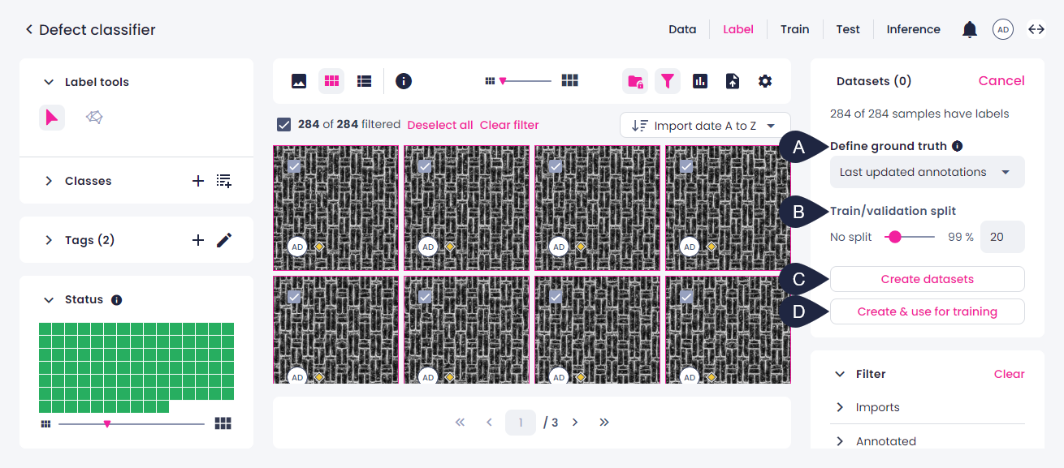Switch to grid view
1064x468 pixels.
331,81
